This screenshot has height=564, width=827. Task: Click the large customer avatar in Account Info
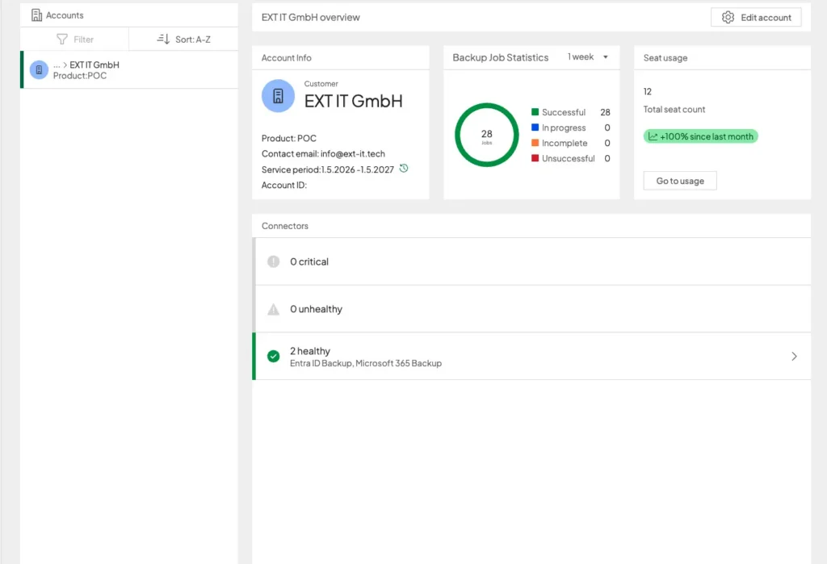click(x=278, y=96)
